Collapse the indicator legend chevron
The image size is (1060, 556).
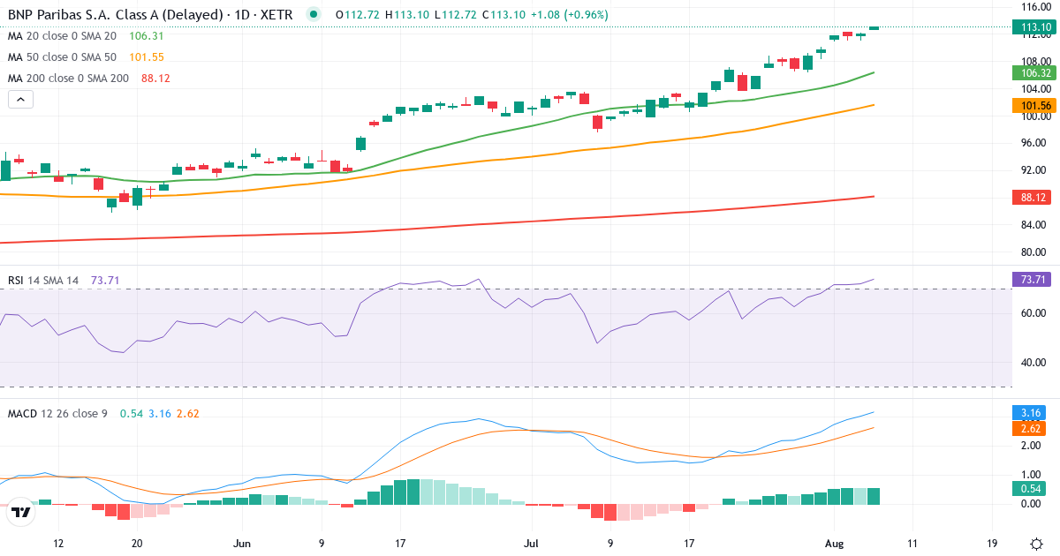20,100
